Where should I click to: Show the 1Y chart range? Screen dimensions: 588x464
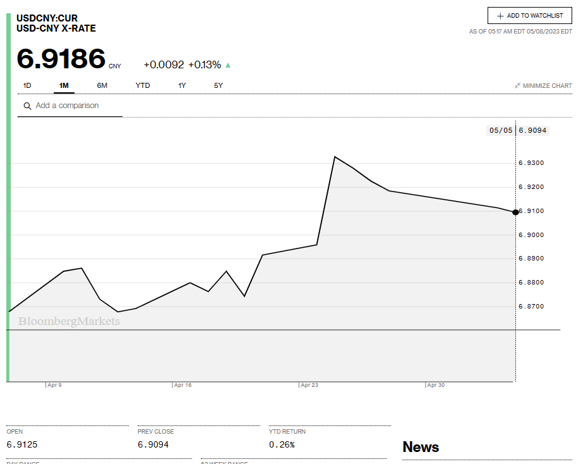[182, 85]
